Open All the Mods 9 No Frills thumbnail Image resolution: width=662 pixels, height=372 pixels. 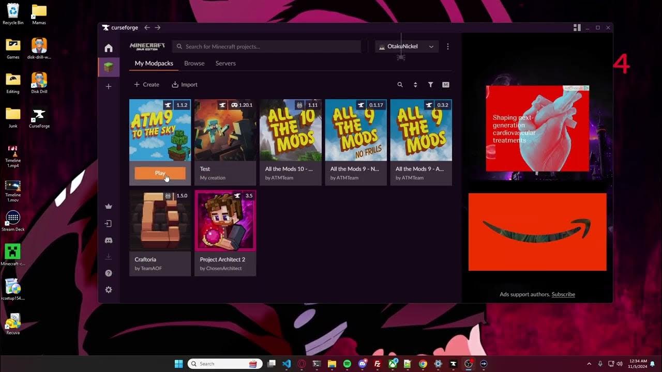[356, 130]
